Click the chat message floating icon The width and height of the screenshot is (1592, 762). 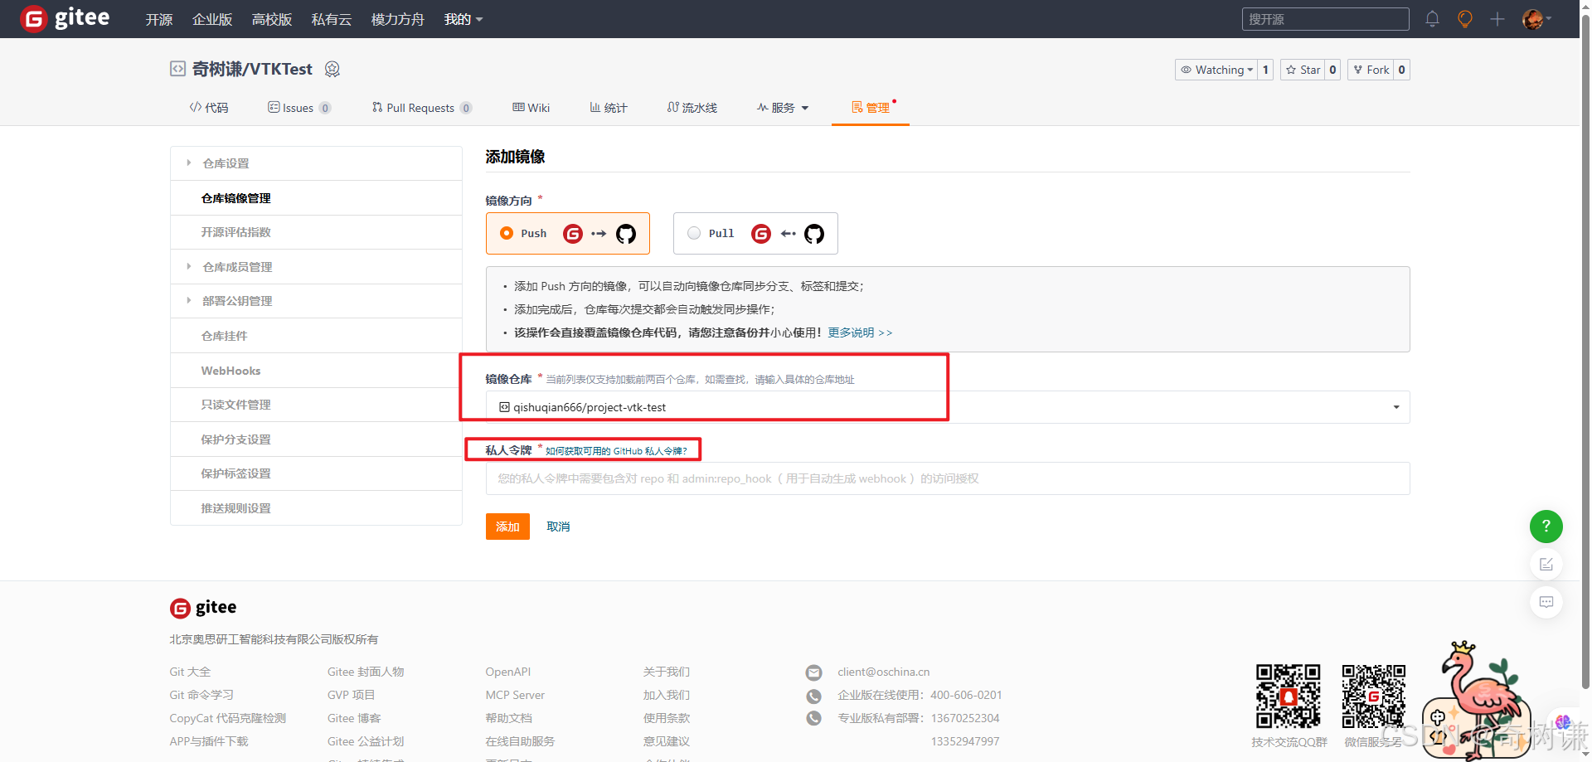(1546, 602)
